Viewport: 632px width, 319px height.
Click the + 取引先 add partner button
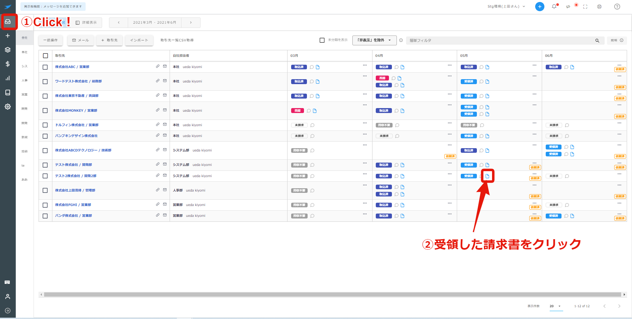[109, 40]
